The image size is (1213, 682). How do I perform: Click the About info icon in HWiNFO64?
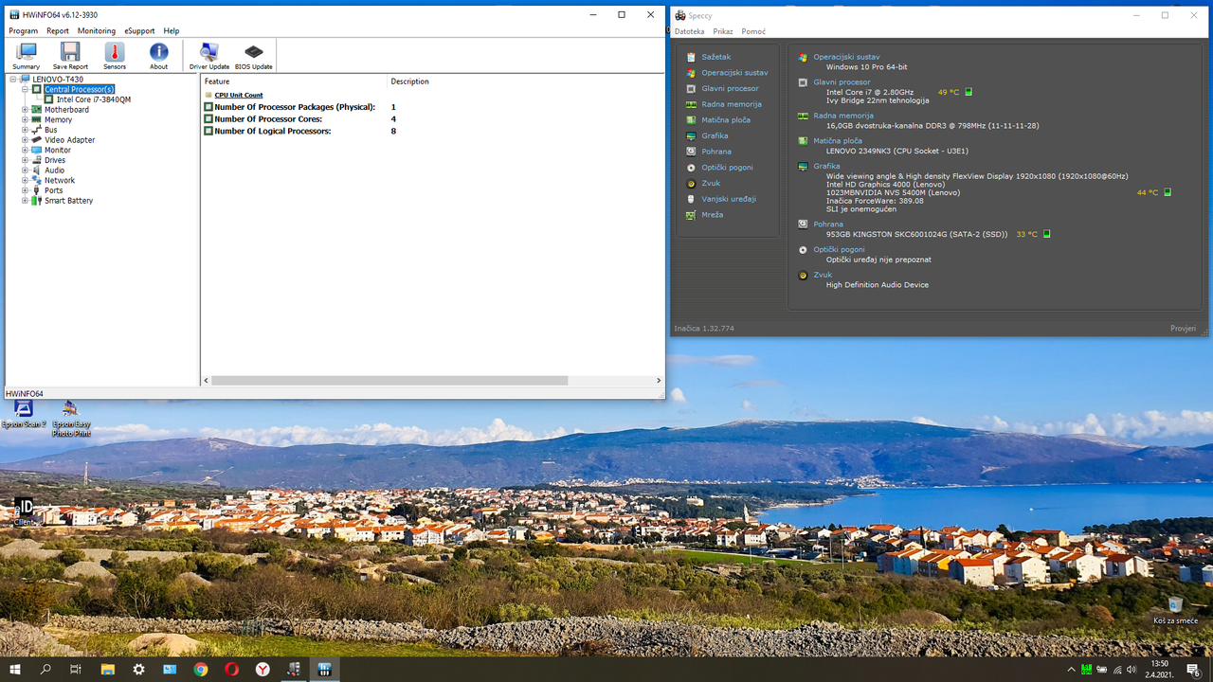point(158,56)
